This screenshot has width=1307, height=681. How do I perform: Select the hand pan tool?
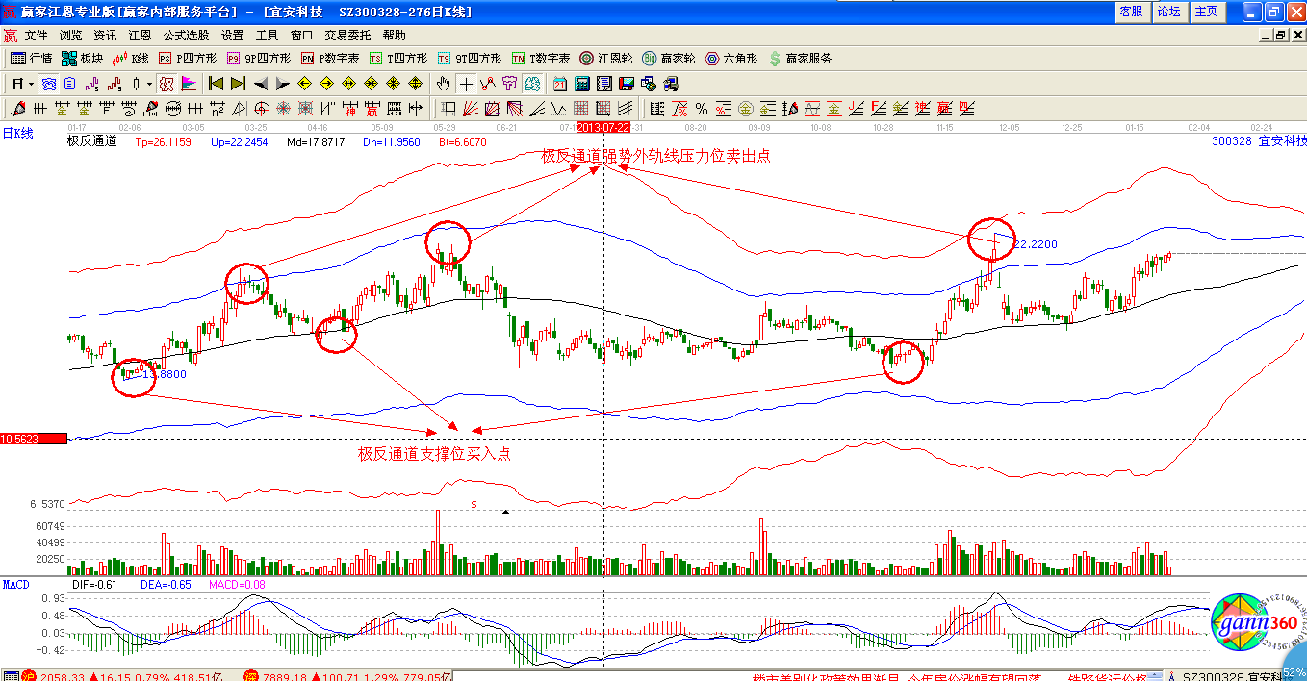pyautogui.click(x=443, y=84)
